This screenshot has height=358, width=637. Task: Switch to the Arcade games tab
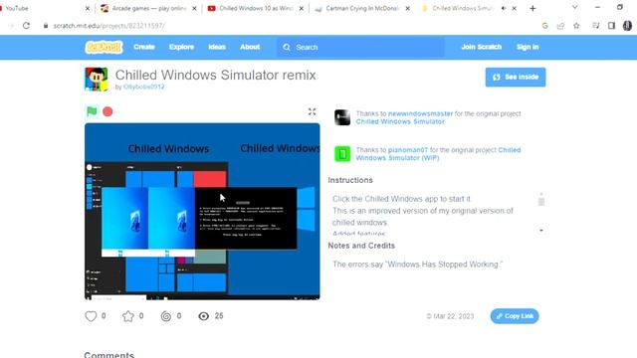148,8
